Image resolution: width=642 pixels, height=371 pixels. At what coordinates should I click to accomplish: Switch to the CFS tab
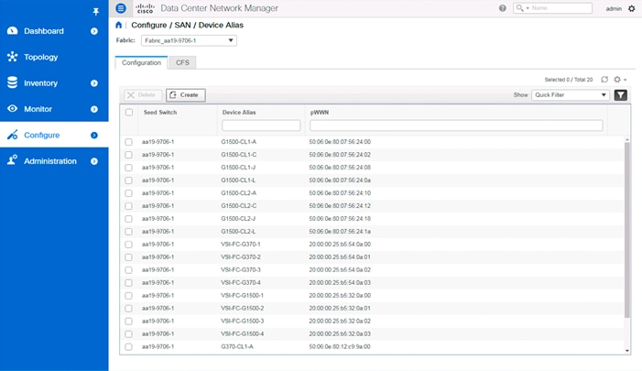(182, 62)
